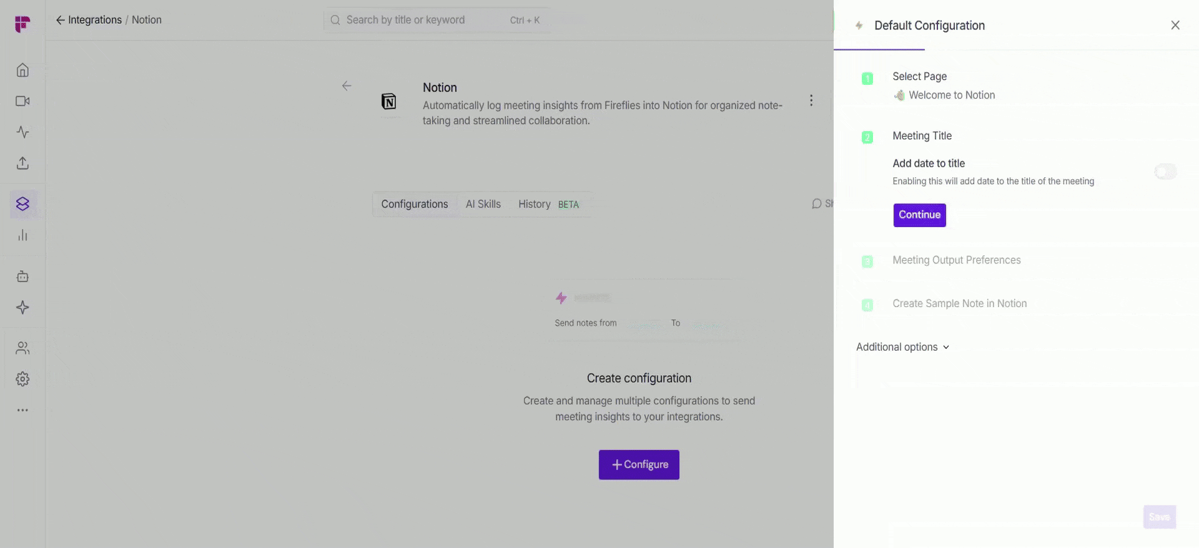Click the Notion breadcrumb
This screenshot has height=548, width=1199.
tap(147, 20)
